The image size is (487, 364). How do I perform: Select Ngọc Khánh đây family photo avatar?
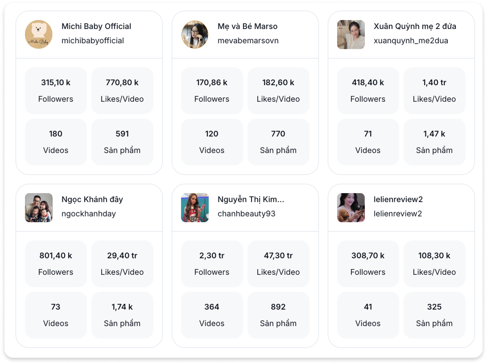coord(39,207)
